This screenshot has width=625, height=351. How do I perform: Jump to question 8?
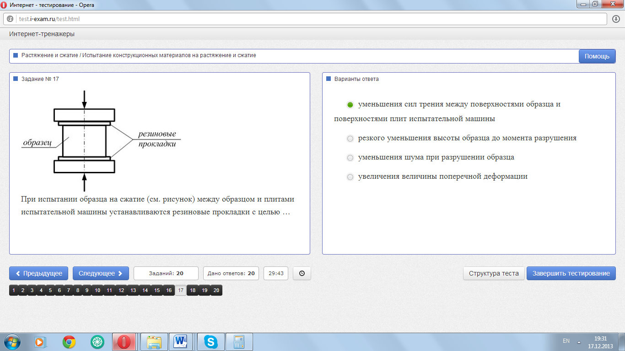pos(78,290)
